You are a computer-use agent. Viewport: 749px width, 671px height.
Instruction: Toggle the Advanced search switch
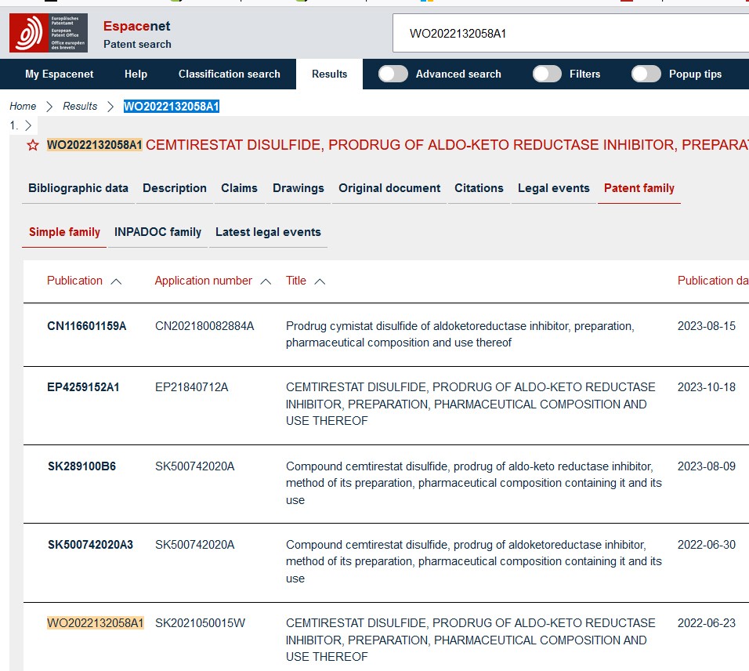coord(393,74)
